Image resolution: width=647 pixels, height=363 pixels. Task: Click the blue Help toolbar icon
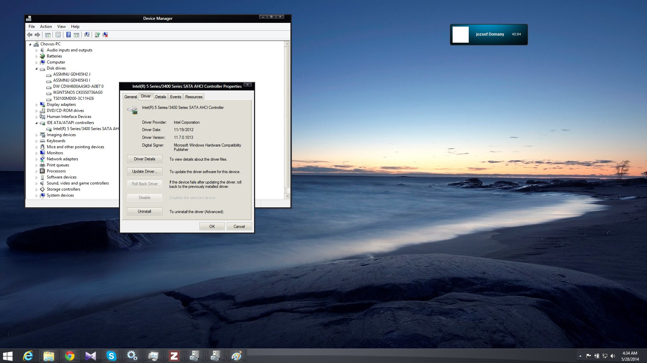pos(68,35)
